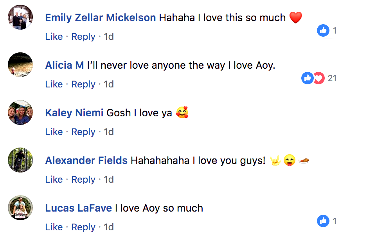Viewport: 367px width, 235px height.
Task: Open Alexander Fields' profile name link
Action: coord(86,160)
